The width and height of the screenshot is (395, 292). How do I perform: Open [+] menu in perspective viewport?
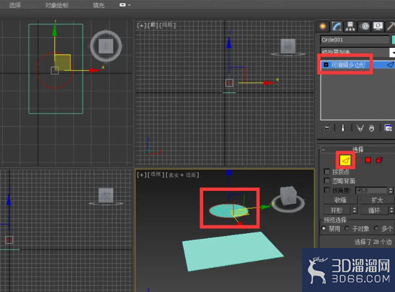click(142, 175)
